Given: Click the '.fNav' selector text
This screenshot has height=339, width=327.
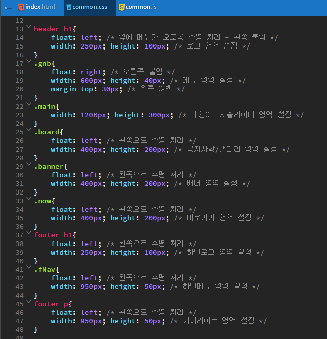Looking at the screenshot, I should [45, 270].
